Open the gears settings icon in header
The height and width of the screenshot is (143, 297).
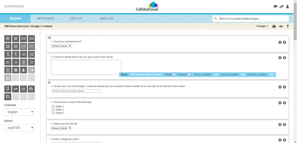click(x=281, y=6)
